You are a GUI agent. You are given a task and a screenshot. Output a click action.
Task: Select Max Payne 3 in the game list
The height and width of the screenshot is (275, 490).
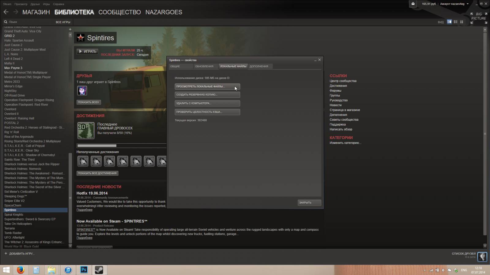click(x=13, y=68)
